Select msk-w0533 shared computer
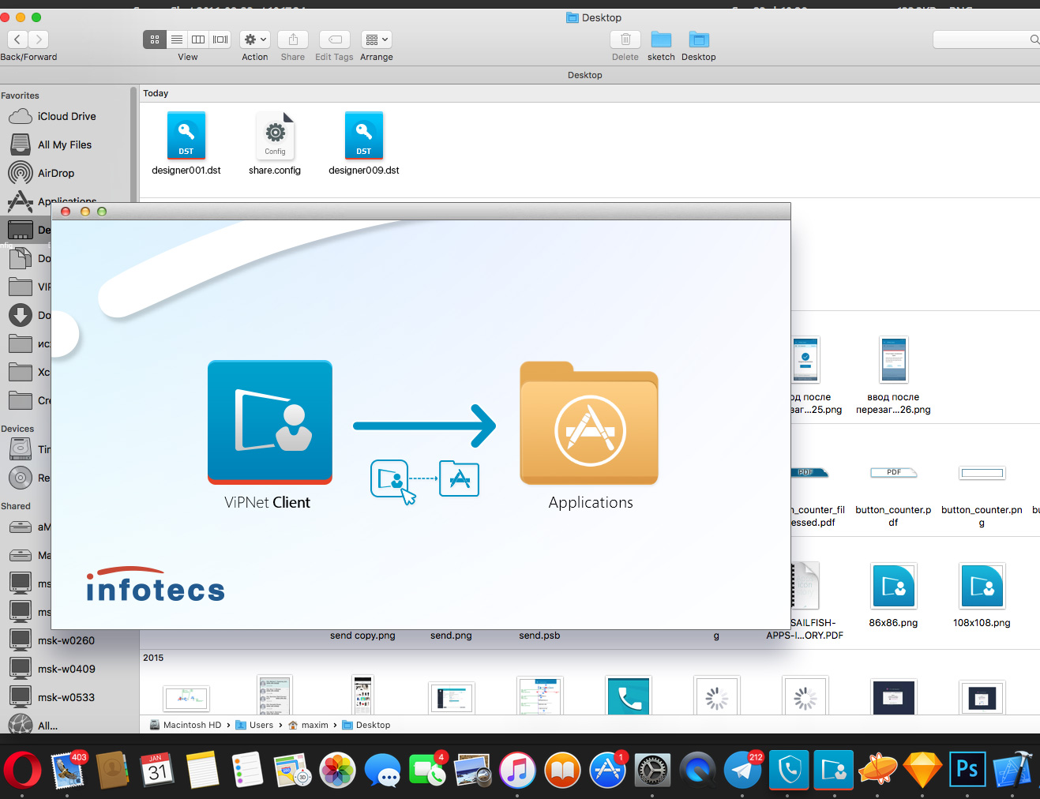 (65, 697)
